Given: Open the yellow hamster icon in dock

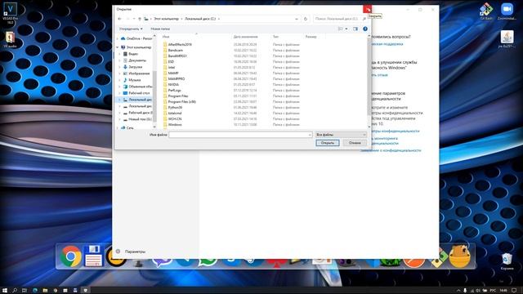Looking at the screenshot, I should point(459,256).
